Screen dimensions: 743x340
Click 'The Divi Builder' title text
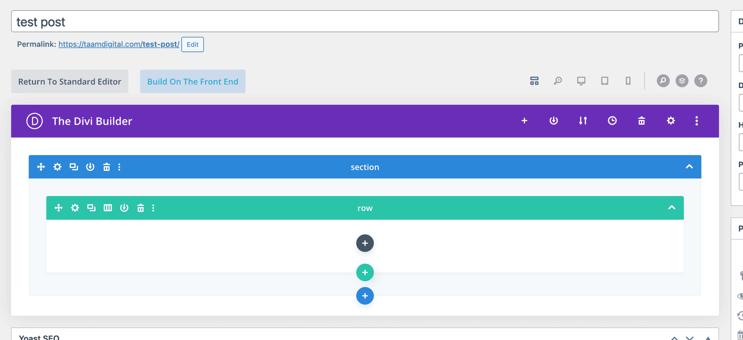tap(92, 121)
